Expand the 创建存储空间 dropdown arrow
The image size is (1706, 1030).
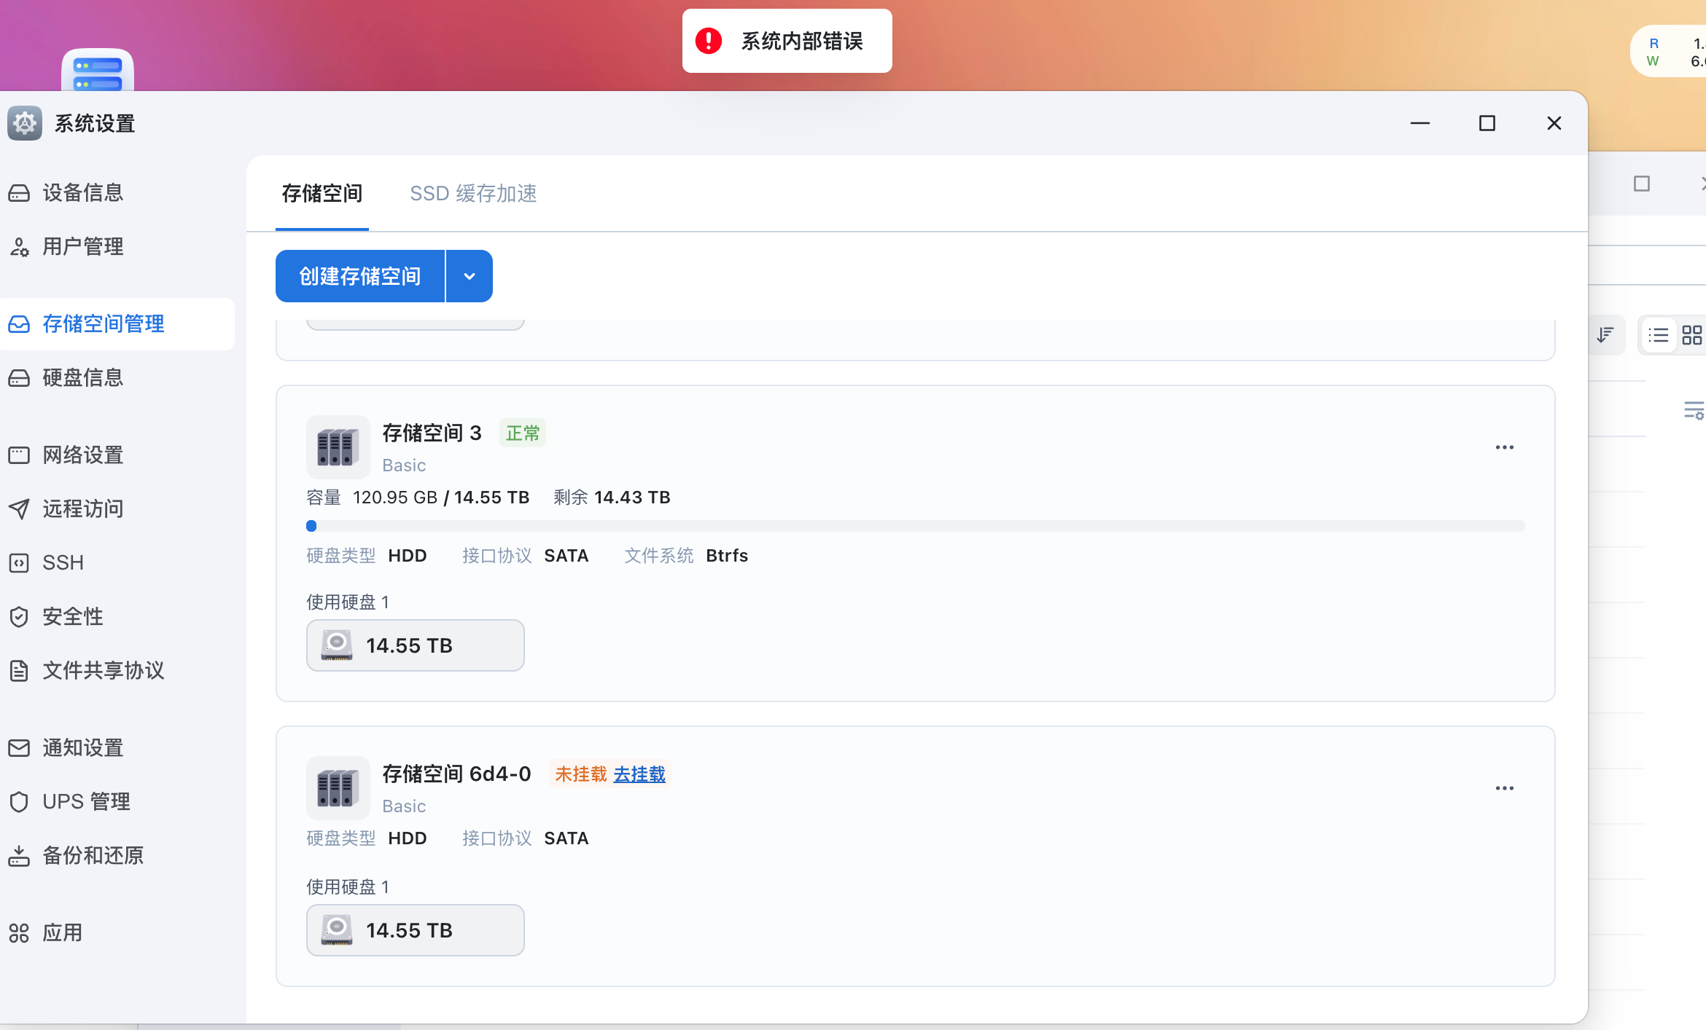pos(470,276)
